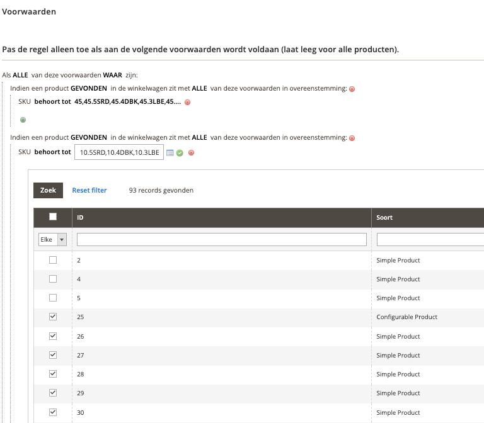
Task: Remove the first GEVONDEN product condition group
Action: pyautogui.click(x=352, y=89)
